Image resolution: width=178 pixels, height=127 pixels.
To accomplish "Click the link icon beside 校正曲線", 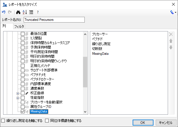I will point(27,93).
